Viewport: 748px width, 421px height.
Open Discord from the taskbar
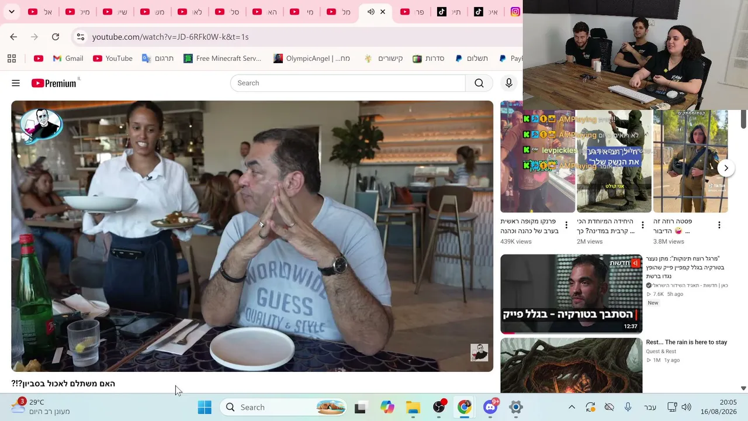pos(490,408)
